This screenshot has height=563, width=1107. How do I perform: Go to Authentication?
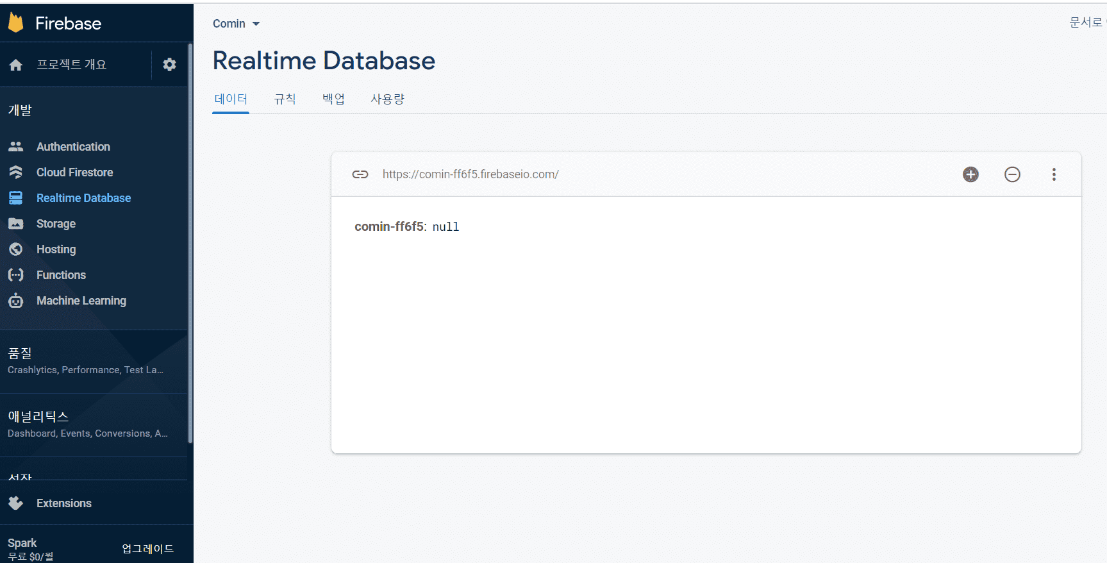[73, 147]
